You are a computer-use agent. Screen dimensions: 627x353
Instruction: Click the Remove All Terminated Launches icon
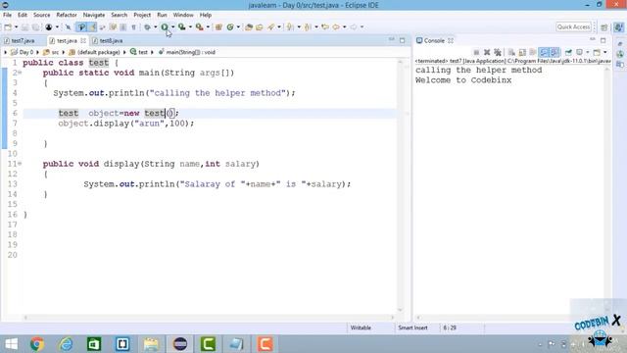click(x=498, y=52)
